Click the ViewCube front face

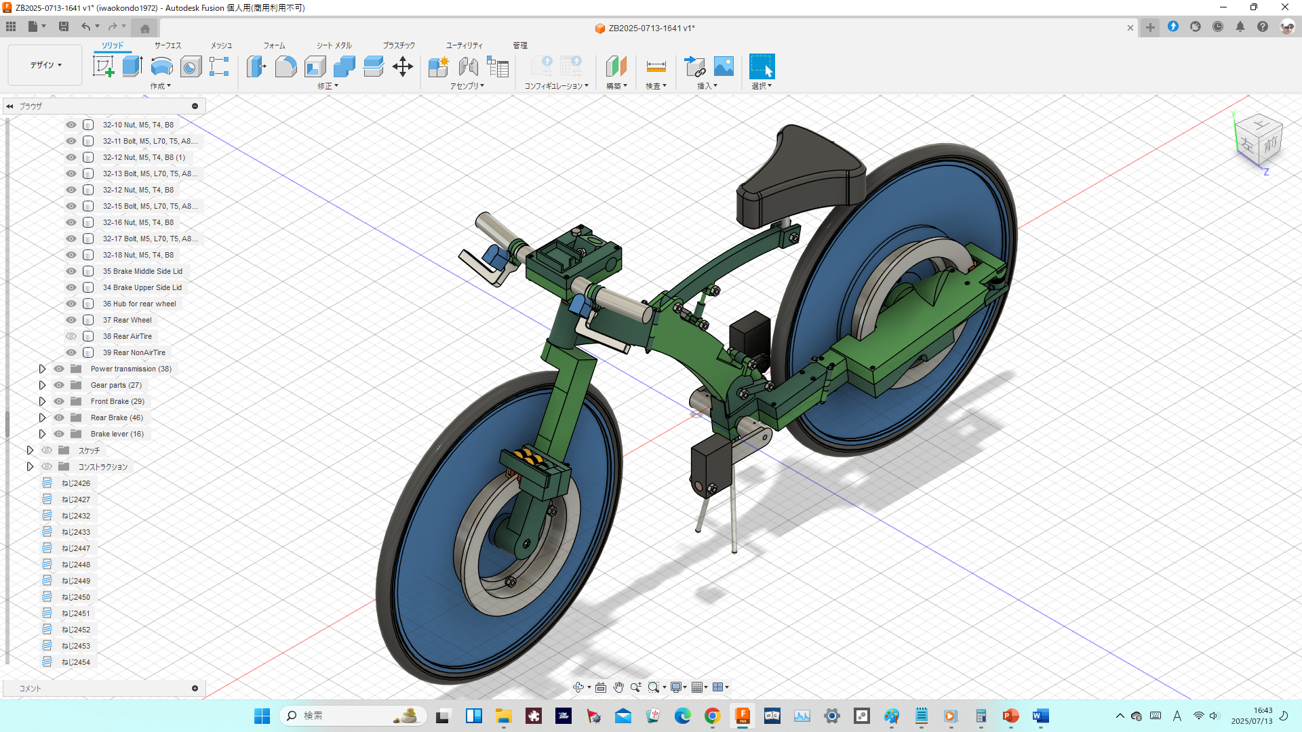(x=1270, y=144)
